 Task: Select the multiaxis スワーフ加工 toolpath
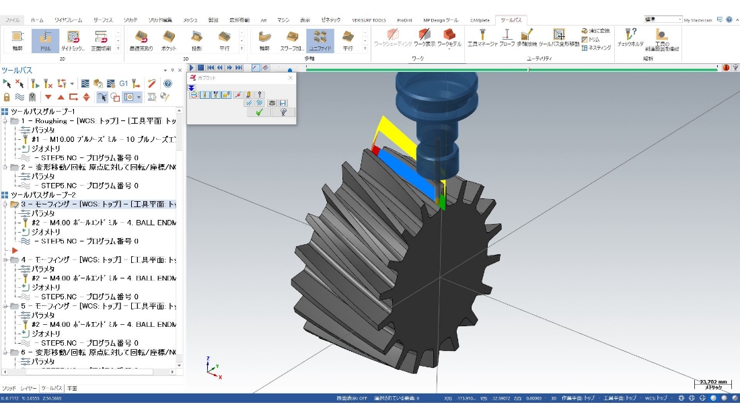click(292, 40)
